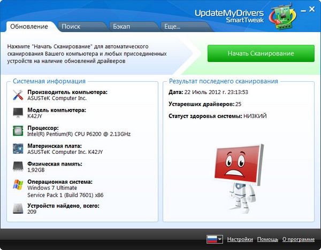Click the scan date 22 Июль 2012 г. 23:13:53
This screenshot has width=321, height=250.
pyautogui.click(x=216, y=92)
